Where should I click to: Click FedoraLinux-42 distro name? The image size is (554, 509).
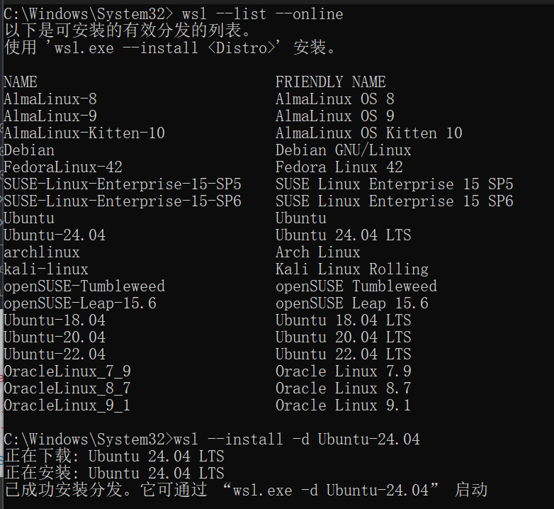(x=63, y=167)
